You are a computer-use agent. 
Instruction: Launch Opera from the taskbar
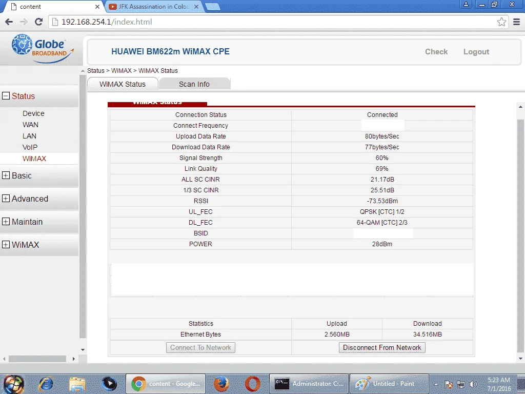coord(252,384)
